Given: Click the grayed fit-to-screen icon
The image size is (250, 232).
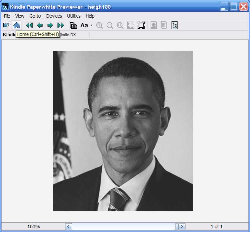Looking at the screenshot, I should point(131,25).
